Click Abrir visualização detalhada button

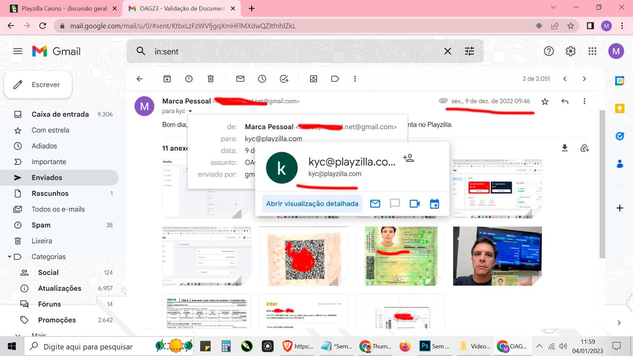[312, 204]
